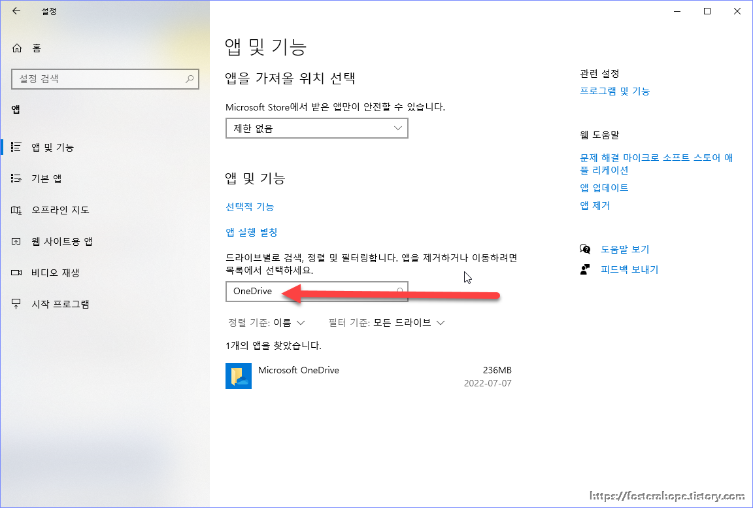Viewport: 753px width, 508px height.
Task: Click the 웹 사이트용 앱 icon
Action: [16, 241]
